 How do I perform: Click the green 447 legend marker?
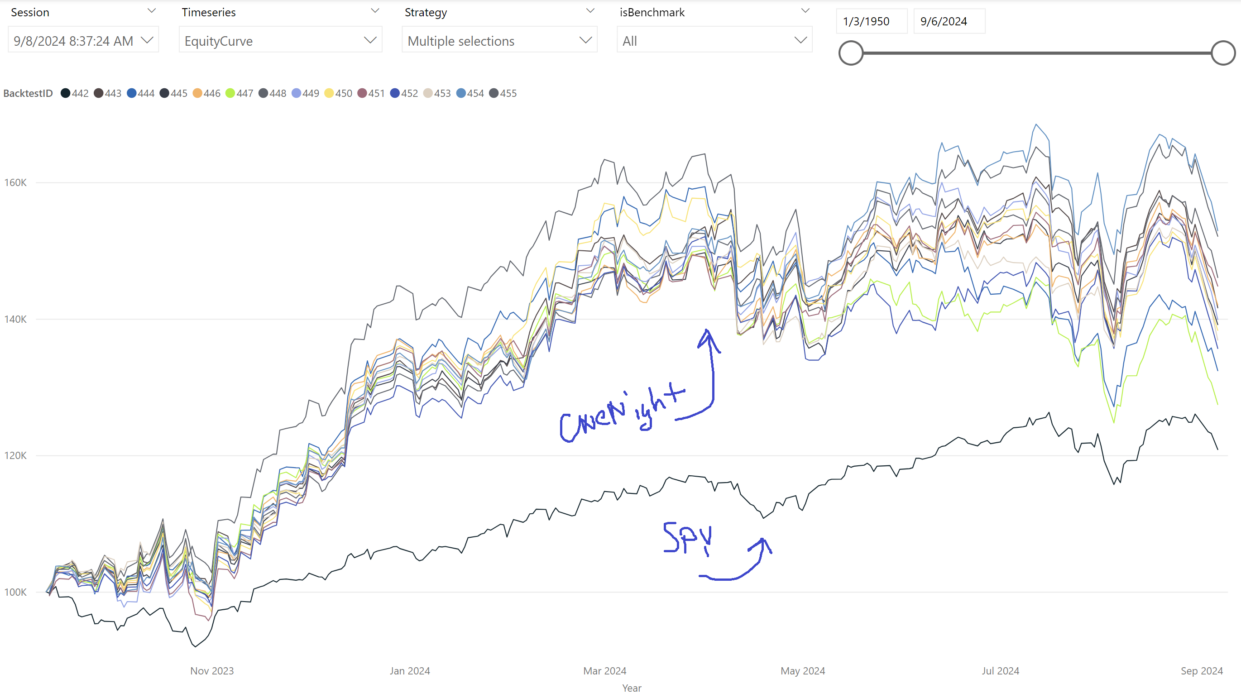230,93
